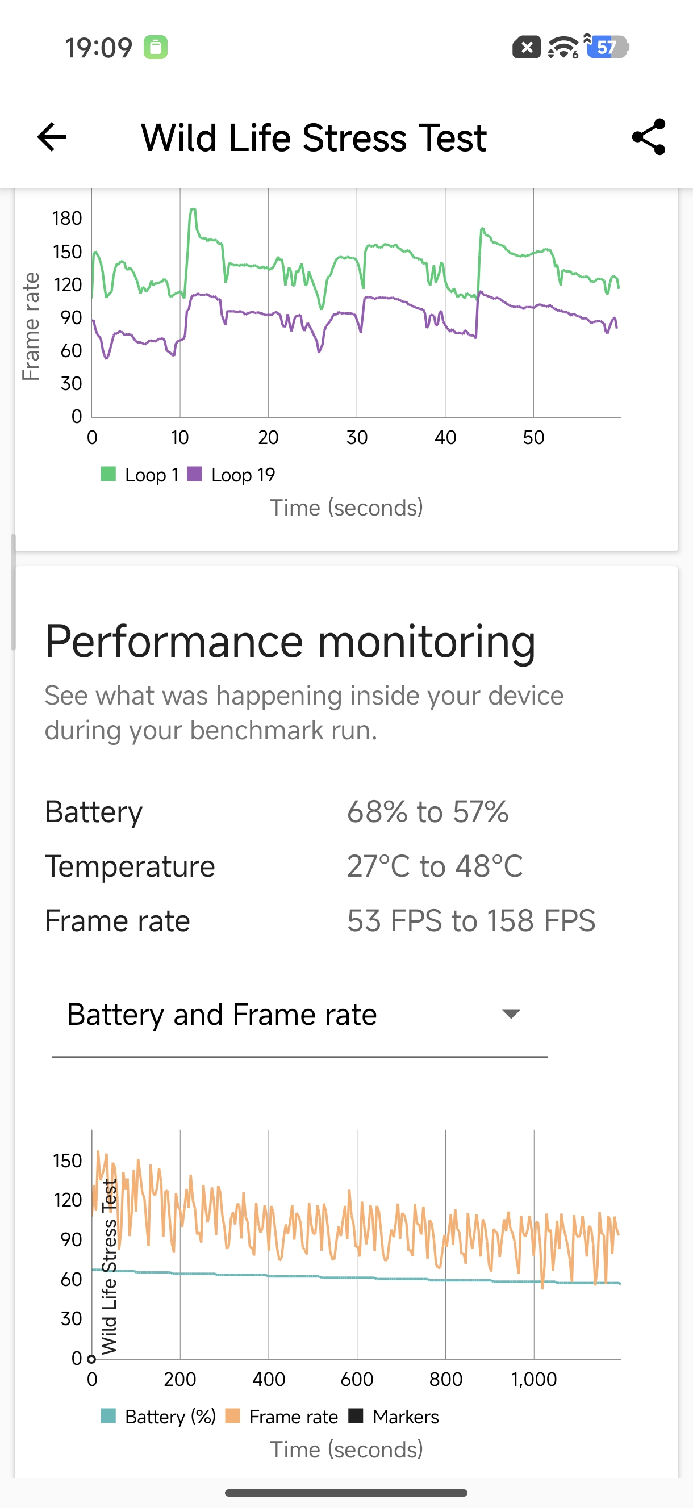The image size is (693, 1508).
Task: Click the dropdown arrow next to chart selector
Action: [511, 1015]
